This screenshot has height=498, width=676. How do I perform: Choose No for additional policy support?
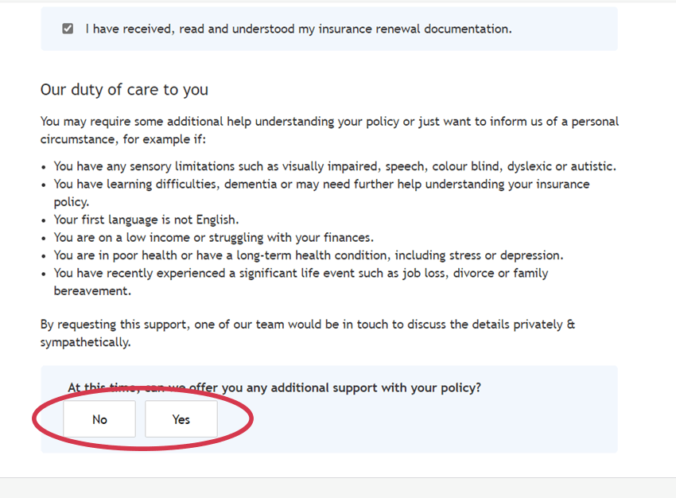(x=99, y=419)
